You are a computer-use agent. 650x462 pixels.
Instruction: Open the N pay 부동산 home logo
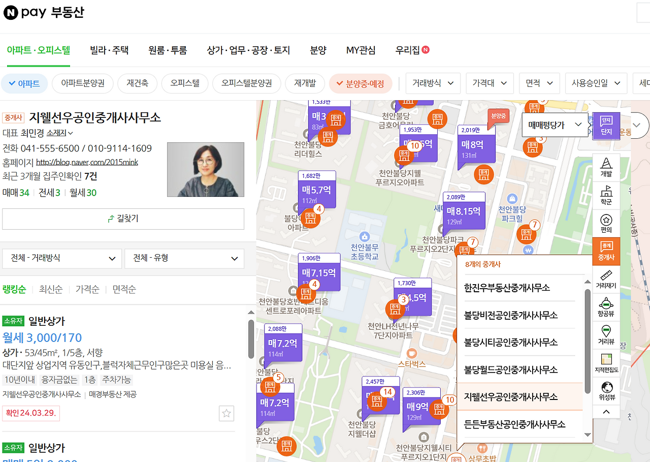tap(44, 13)
